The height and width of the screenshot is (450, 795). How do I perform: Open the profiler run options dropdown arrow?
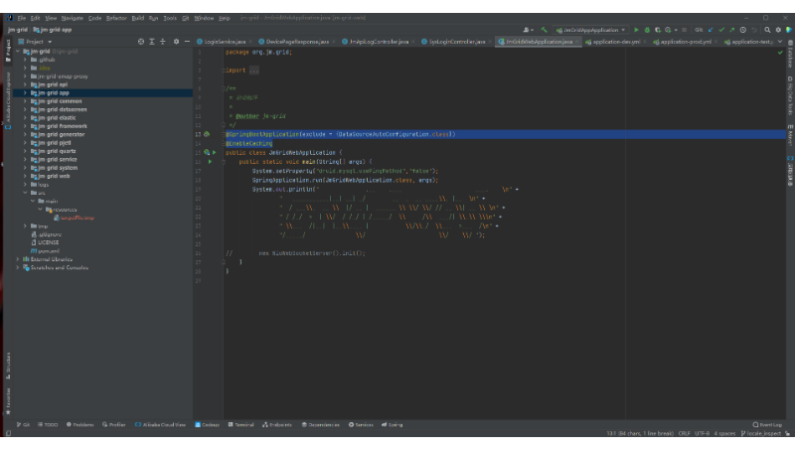[x=676, y=30]
